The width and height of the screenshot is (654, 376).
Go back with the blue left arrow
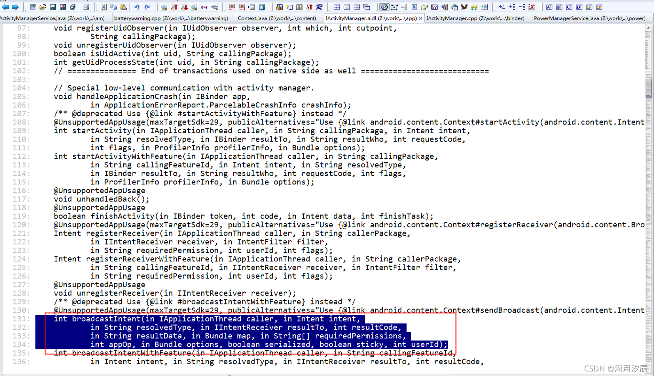[x=5, y=7]
